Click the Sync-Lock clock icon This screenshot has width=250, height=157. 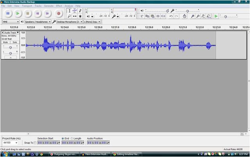[x=184, y=16]
